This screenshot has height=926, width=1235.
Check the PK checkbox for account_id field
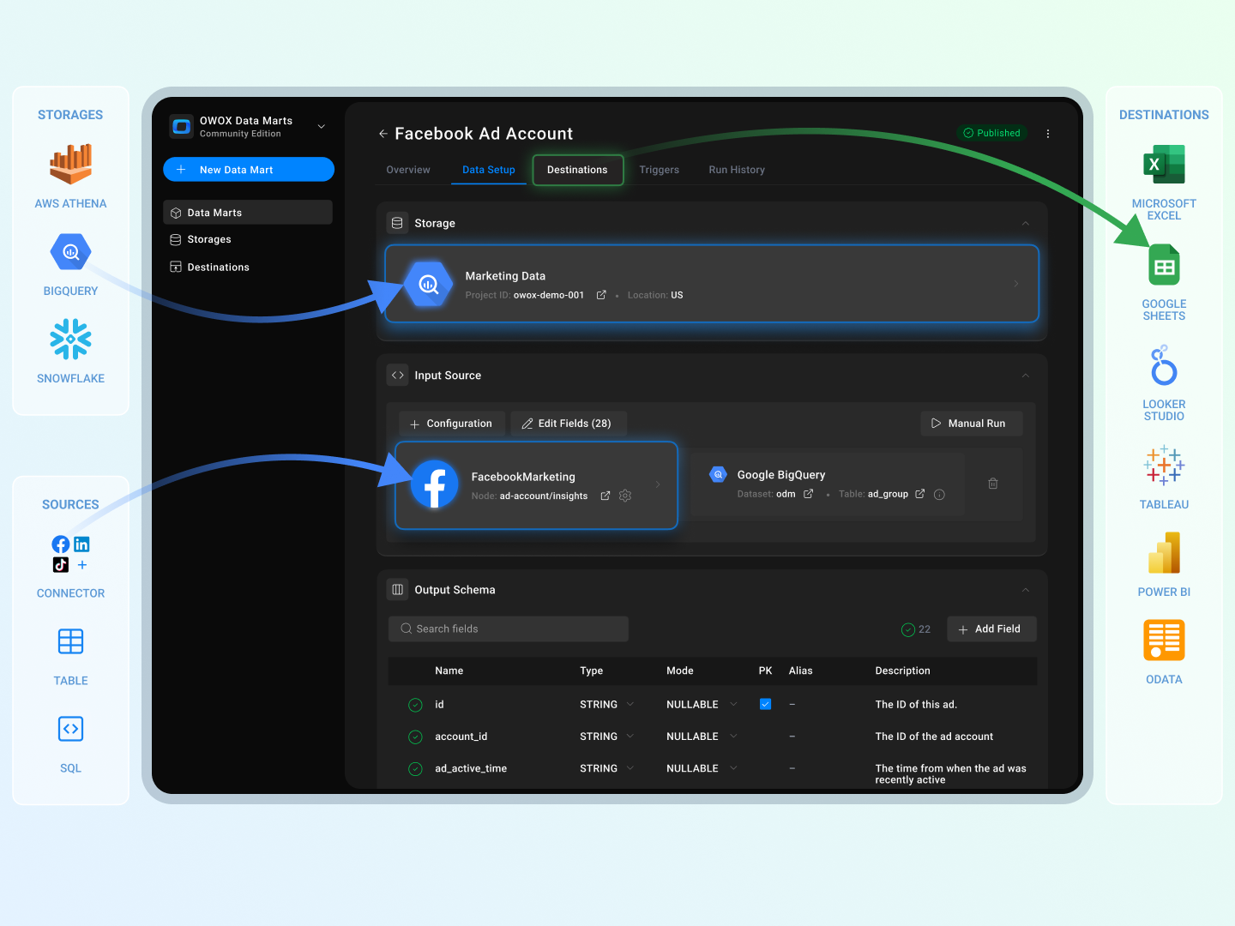765,736
